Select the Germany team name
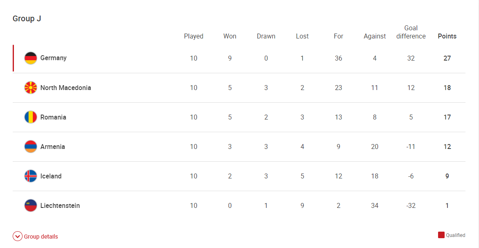This screenshot has width=479, height=248. click(54, 58)
